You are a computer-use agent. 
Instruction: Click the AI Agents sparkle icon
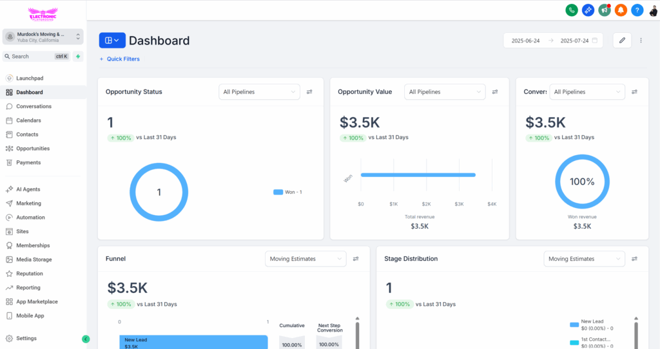click(x=9, y=189)
